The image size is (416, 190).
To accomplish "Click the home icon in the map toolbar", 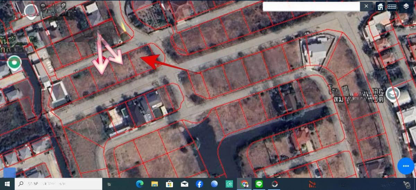I will click(380, 7).
